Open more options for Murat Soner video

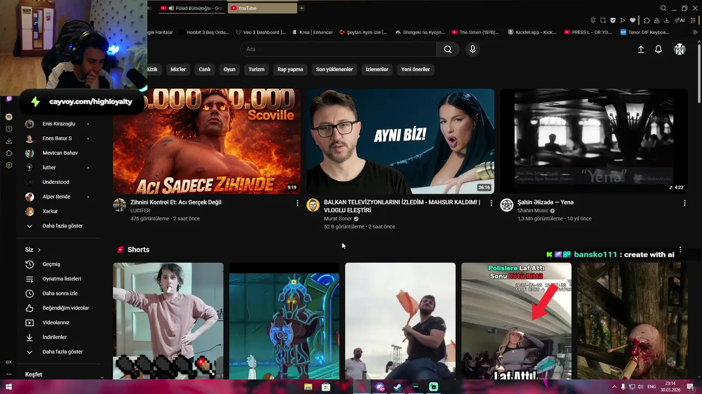(x=491, y=203)
